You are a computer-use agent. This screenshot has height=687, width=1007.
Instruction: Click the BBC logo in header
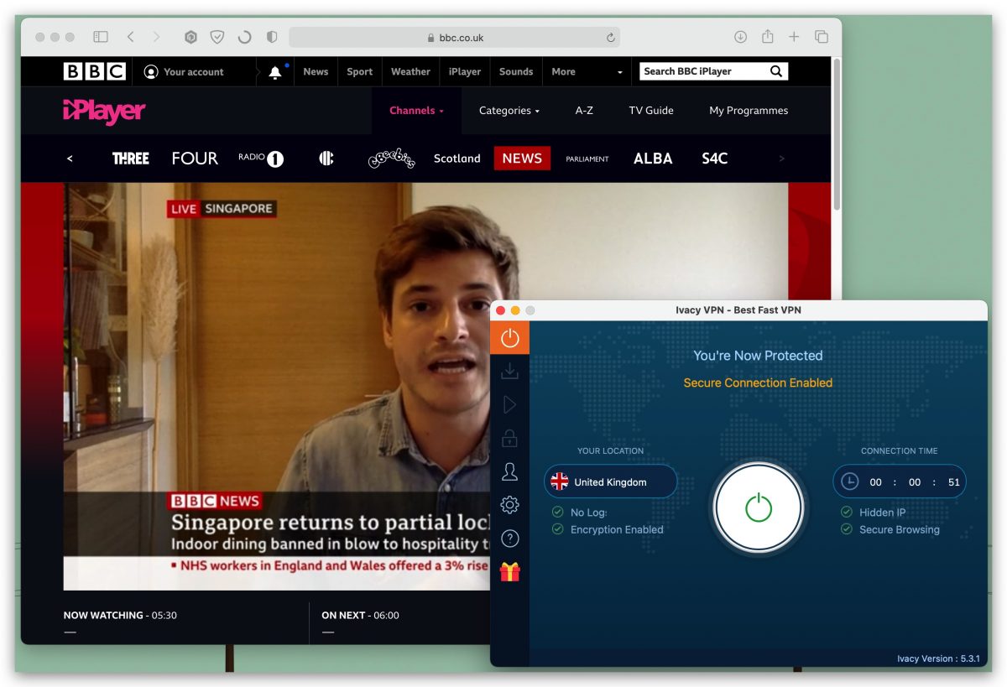coord(94,71)
